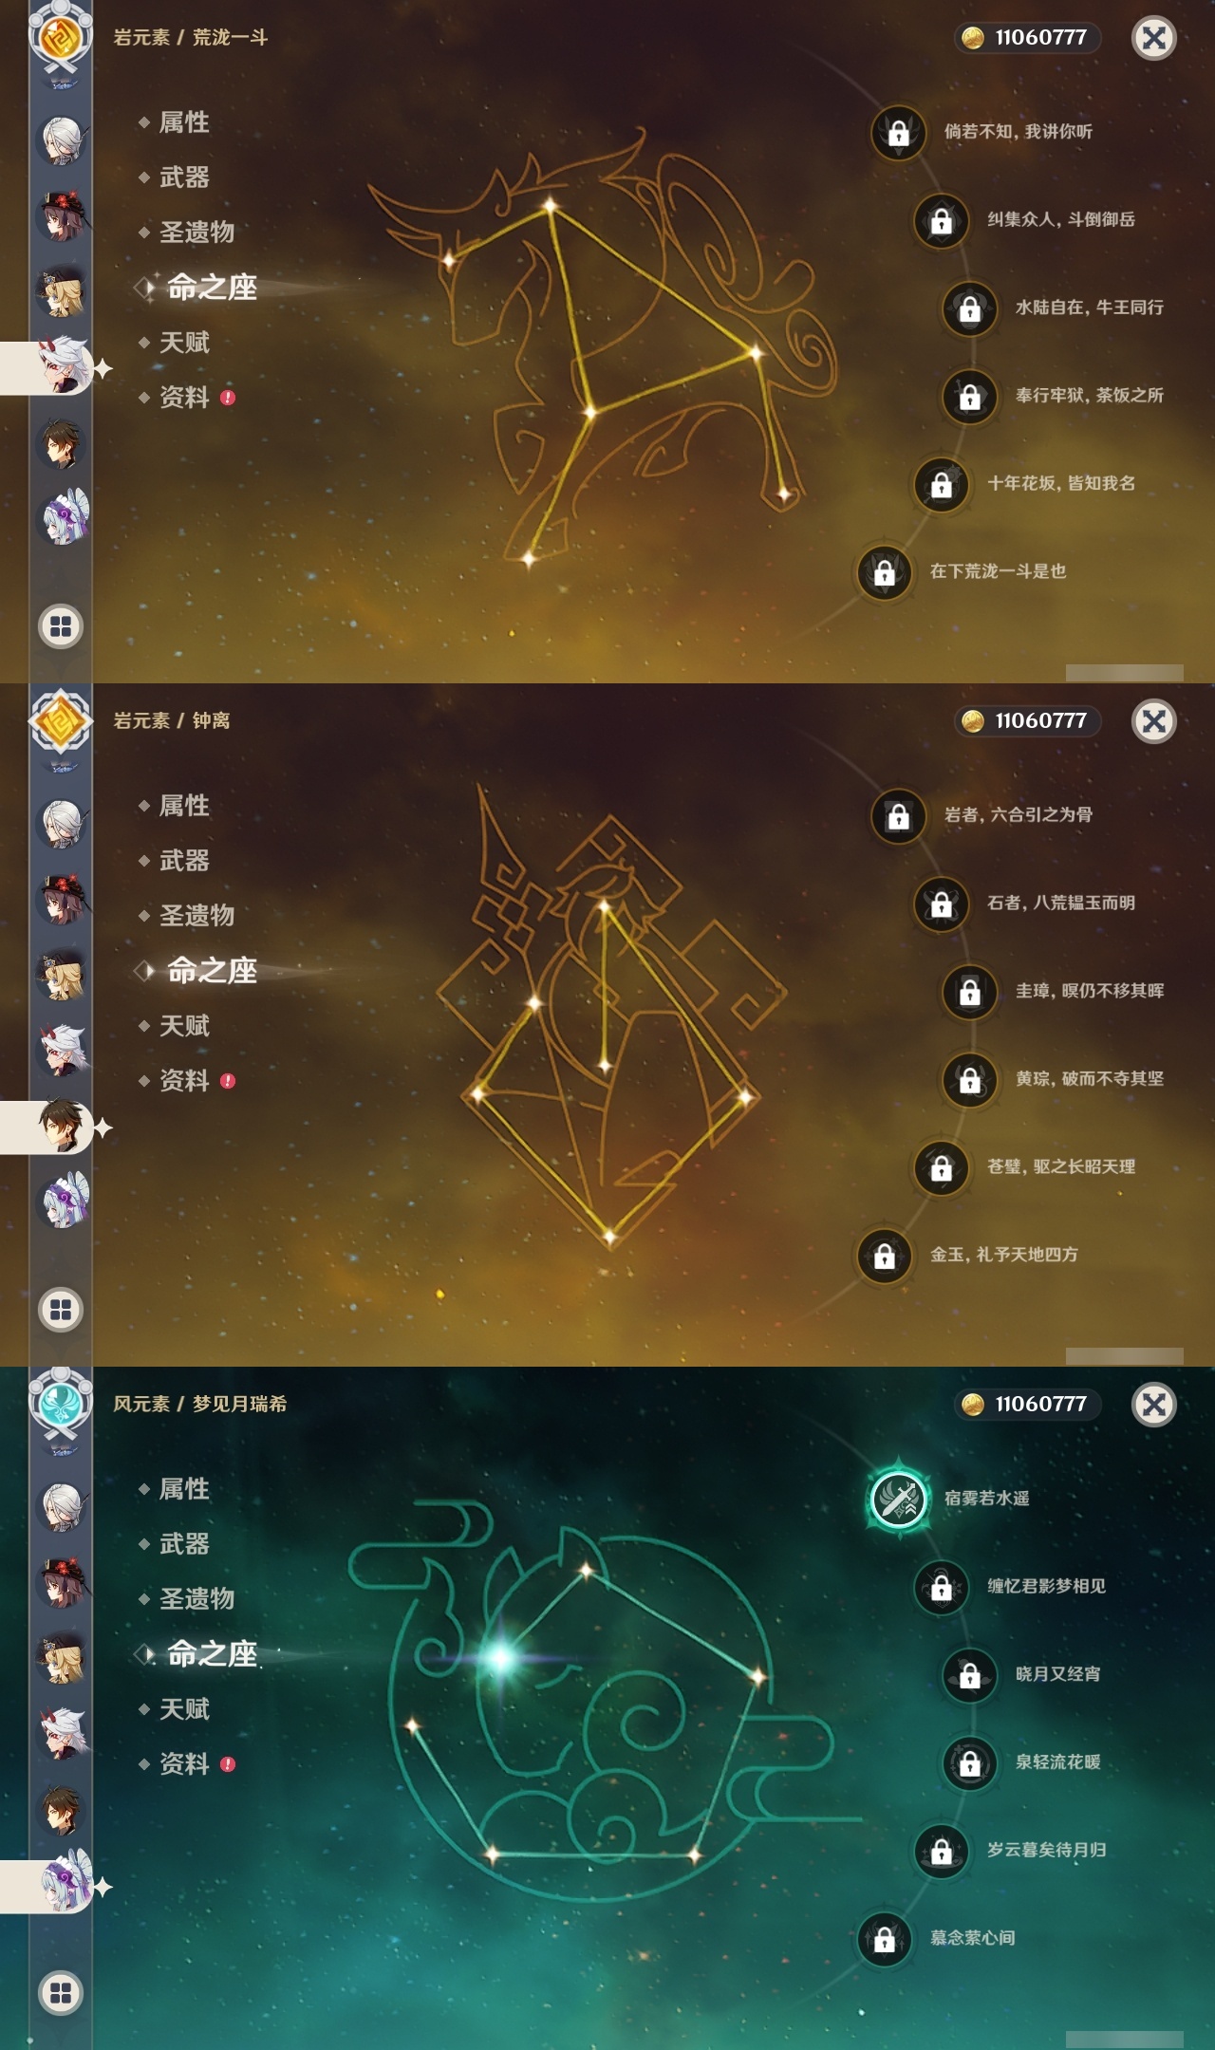This screenshot has height=2050, width=1215.
Task: Switch to 天赋 tab in the 钟离 panel
Action: coord(184,1026)
